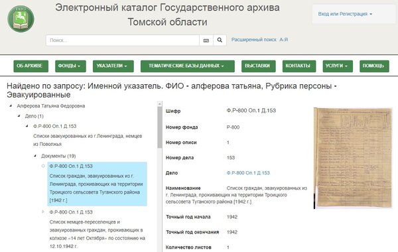Open the scanned document thumbnail image
Viewport: 398px width, 252px height.
click(353, 158)
